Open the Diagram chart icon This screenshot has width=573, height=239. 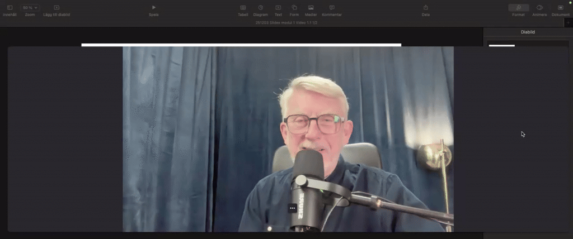click(x=261, y=8)
